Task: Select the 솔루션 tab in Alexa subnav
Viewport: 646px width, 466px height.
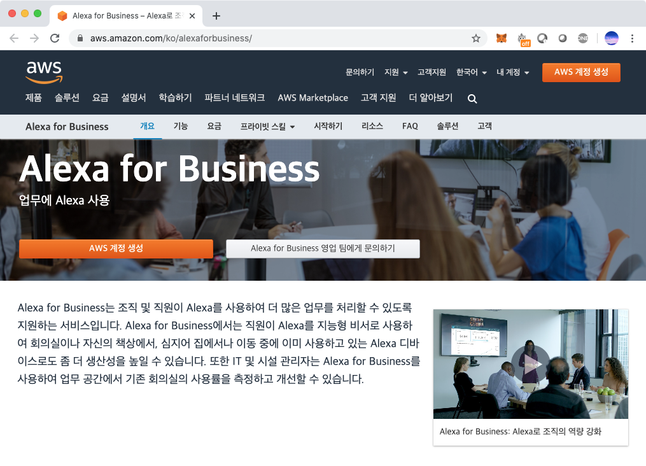Action: point(447,126)
